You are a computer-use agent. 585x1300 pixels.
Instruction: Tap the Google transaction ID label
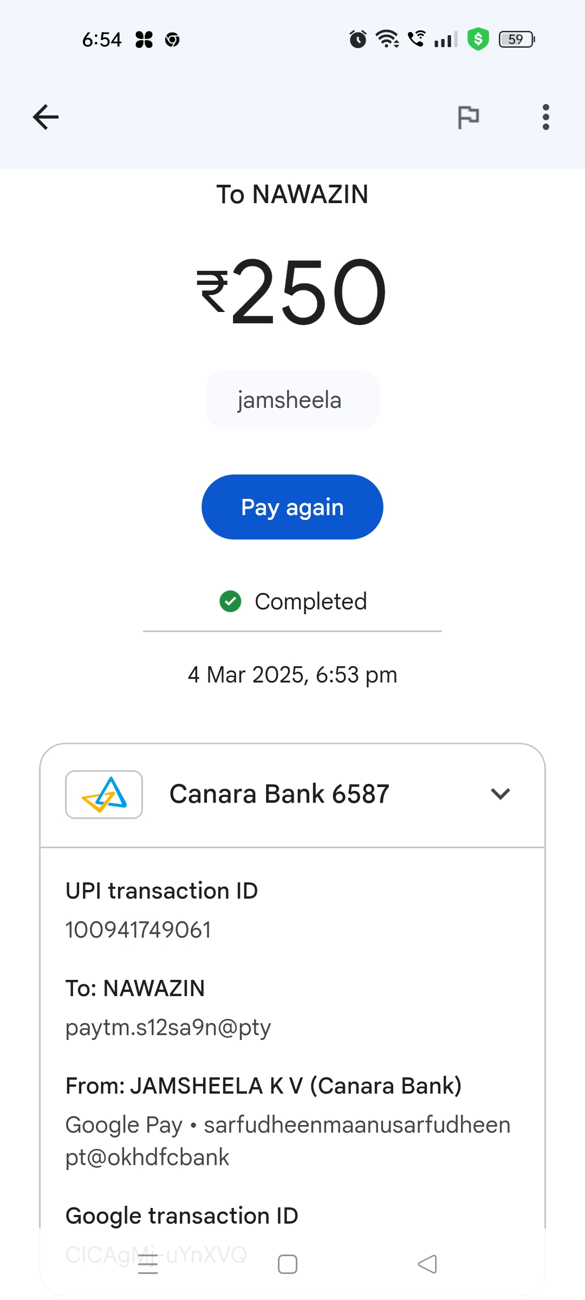[181, 1216]
